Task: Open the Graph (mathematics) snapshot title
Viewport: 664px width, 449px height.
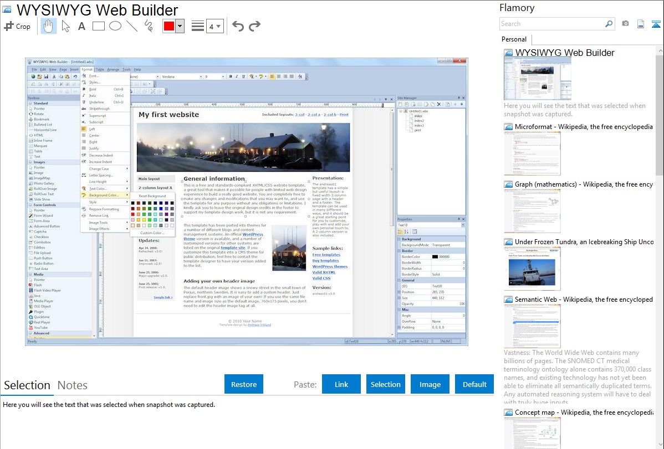Action: 584,184
